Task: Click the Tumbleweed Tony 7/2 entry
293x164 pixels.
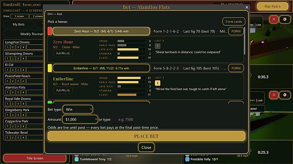Action: (95, 159)
